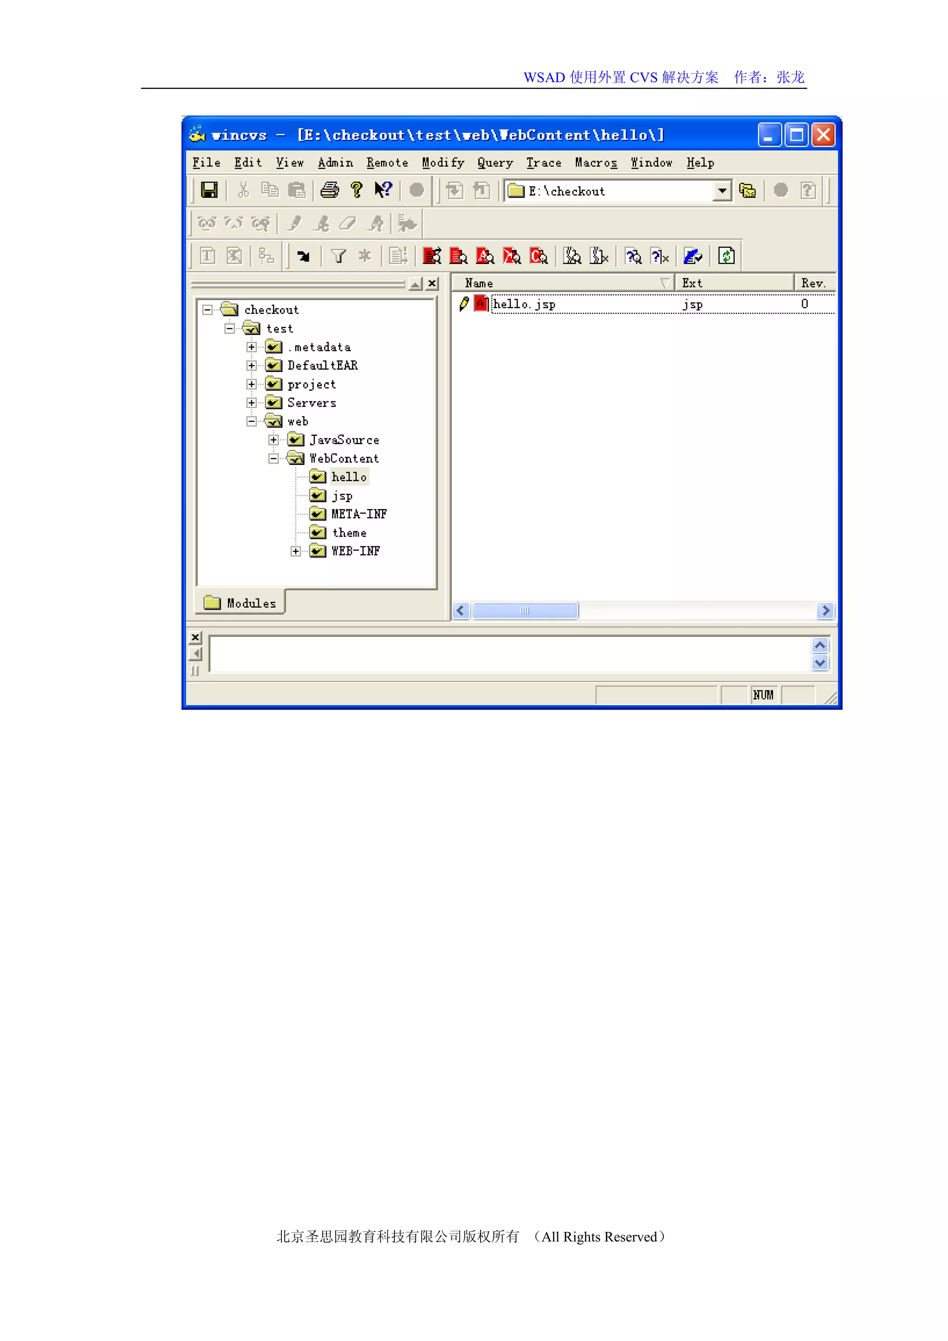The image size is (948, 1341).
Task: Click the yellow question mark help icon
Action: click(356, 190)
